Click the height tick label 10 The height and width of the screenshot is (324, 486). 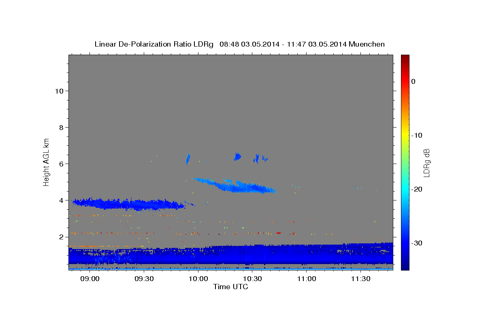[59, 91]
